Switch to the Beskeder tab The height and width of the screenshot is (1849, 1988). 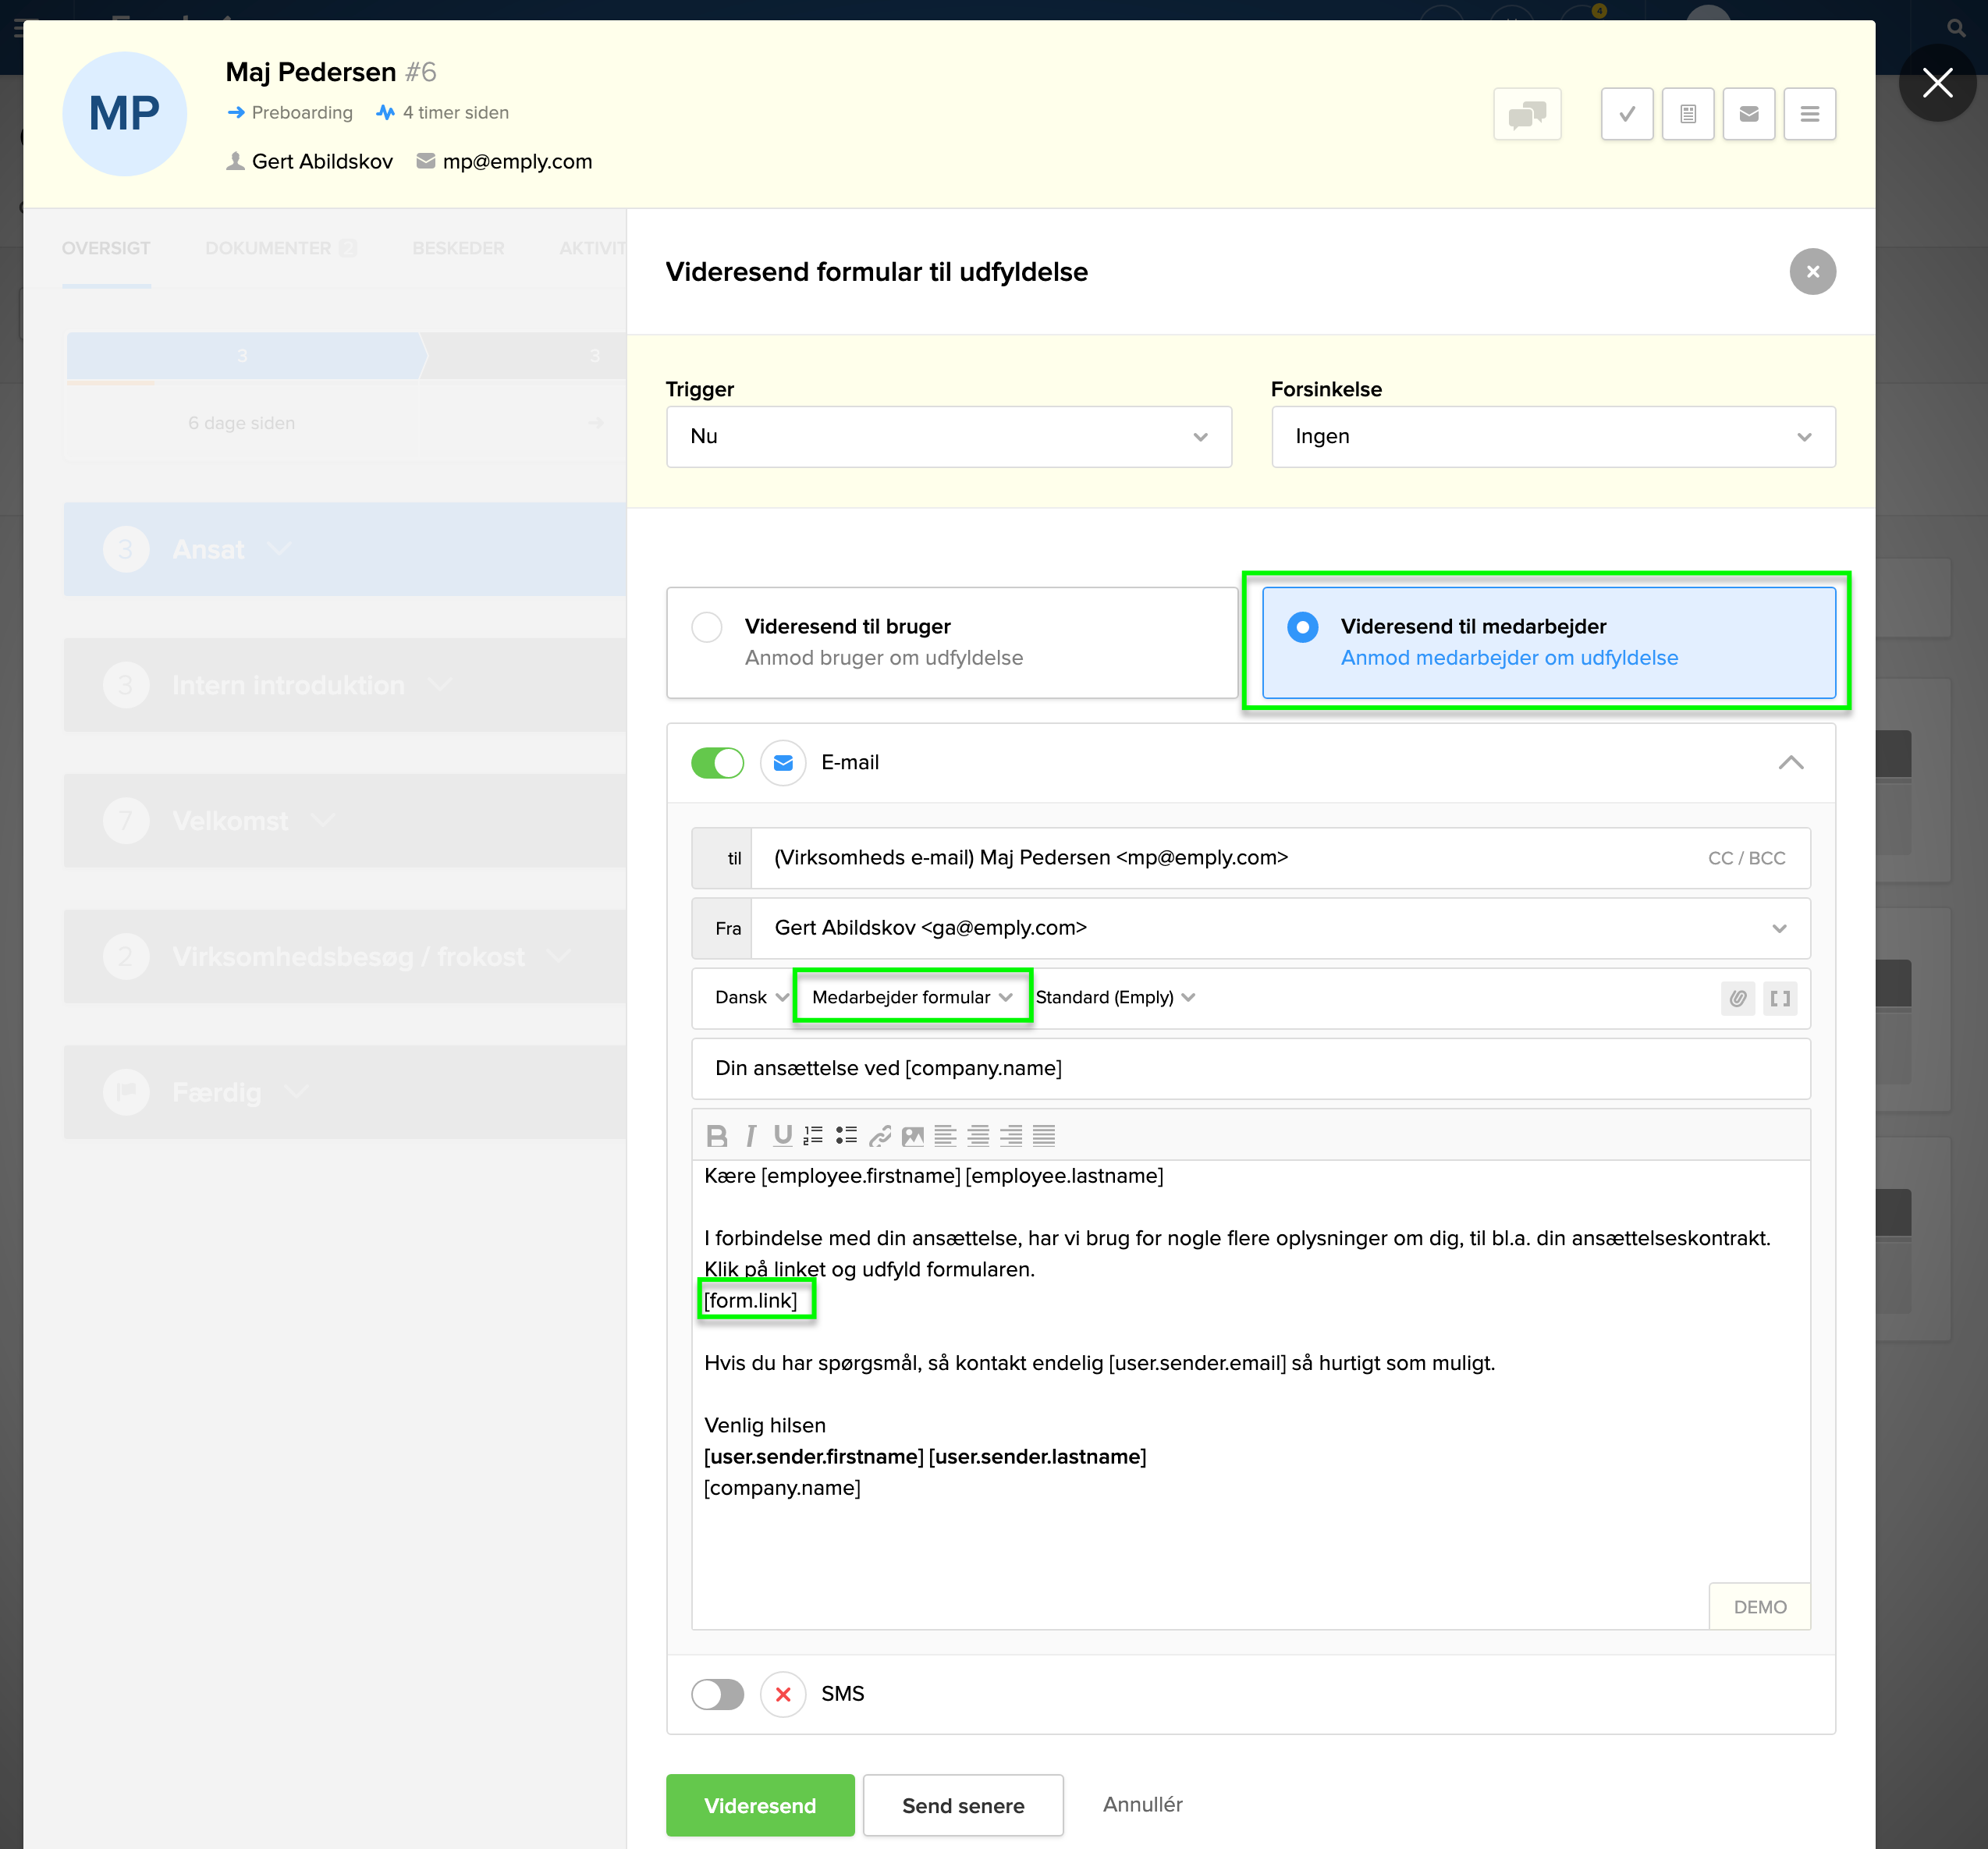458,248
